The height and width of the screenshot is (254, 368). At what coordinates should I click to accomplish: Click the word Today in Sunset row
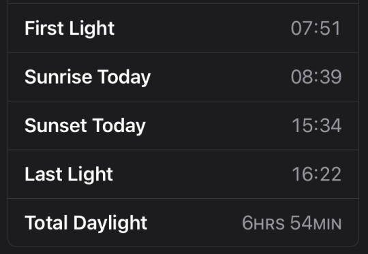[119, 126]
